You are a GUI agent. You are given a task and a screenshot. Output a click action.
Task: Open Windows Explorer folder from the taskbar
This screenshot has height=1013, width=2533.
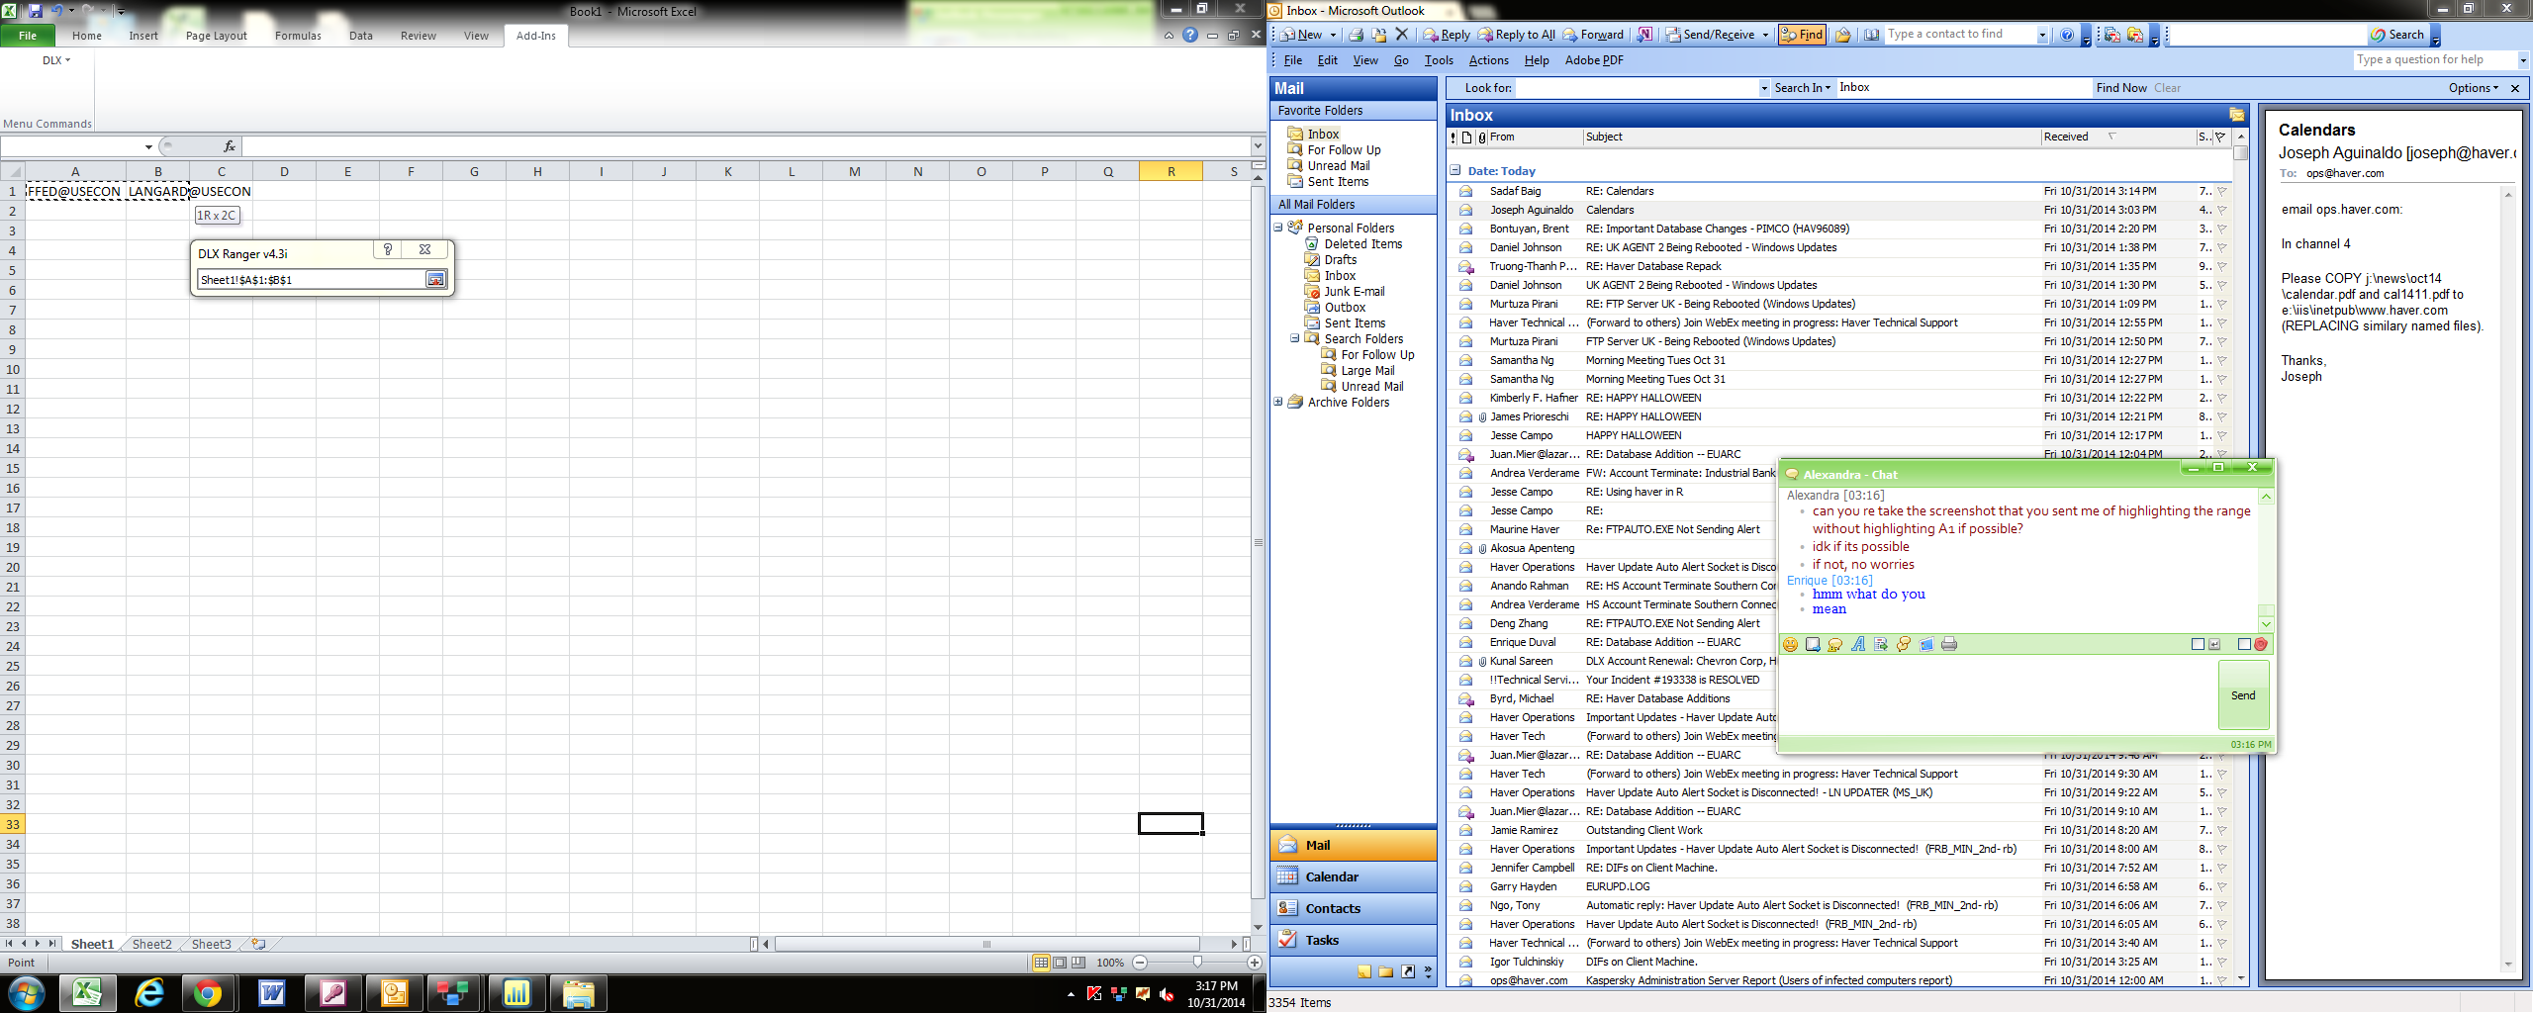point(578,993)
